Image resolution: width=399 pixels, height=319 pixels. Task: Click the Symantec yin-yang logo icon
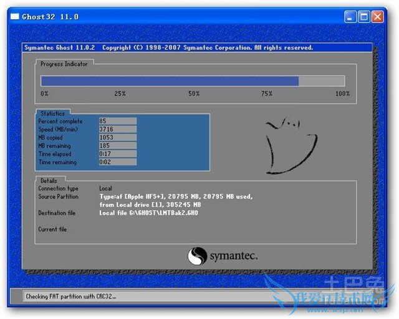click(x=197, y=256)
